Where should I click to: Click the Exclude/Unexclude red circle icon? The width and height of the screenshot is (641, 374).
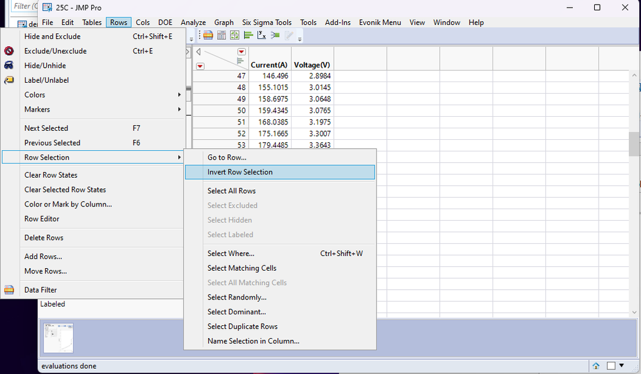coord(9,51)
